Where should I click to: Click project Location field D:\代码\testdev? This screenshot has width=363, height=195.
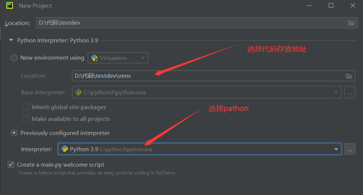pos(196,23)
